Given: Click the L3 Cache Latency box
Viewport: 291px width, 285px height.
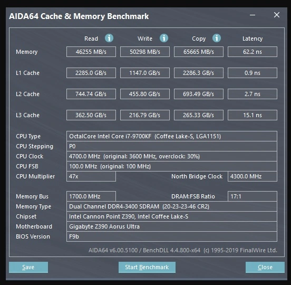Looking at the screenshot, I should click(253, 115).
